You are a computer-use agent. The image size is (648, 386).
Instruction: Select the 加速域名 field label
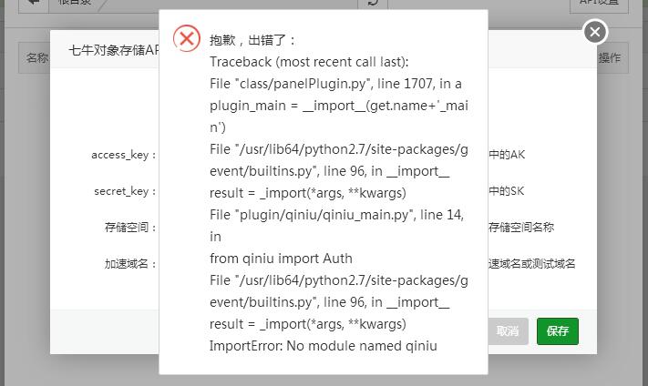click(130, 264)
